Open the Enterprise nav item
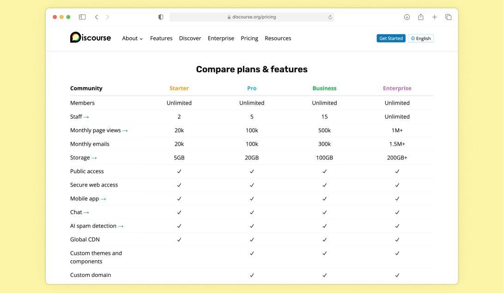The width and height of the screenshot is (504, 293). point(221,38)
